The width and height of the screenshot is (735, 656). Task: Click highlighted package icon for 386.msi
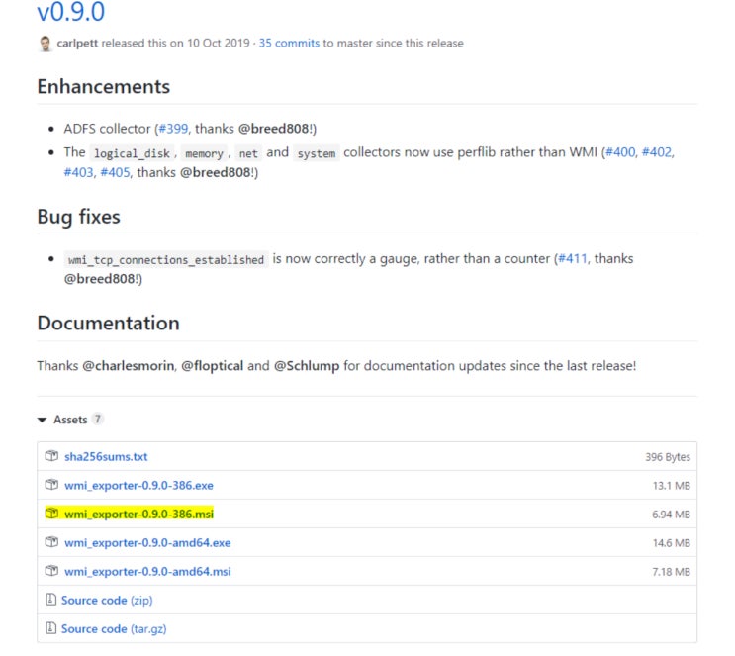click(x=52, y=515)
